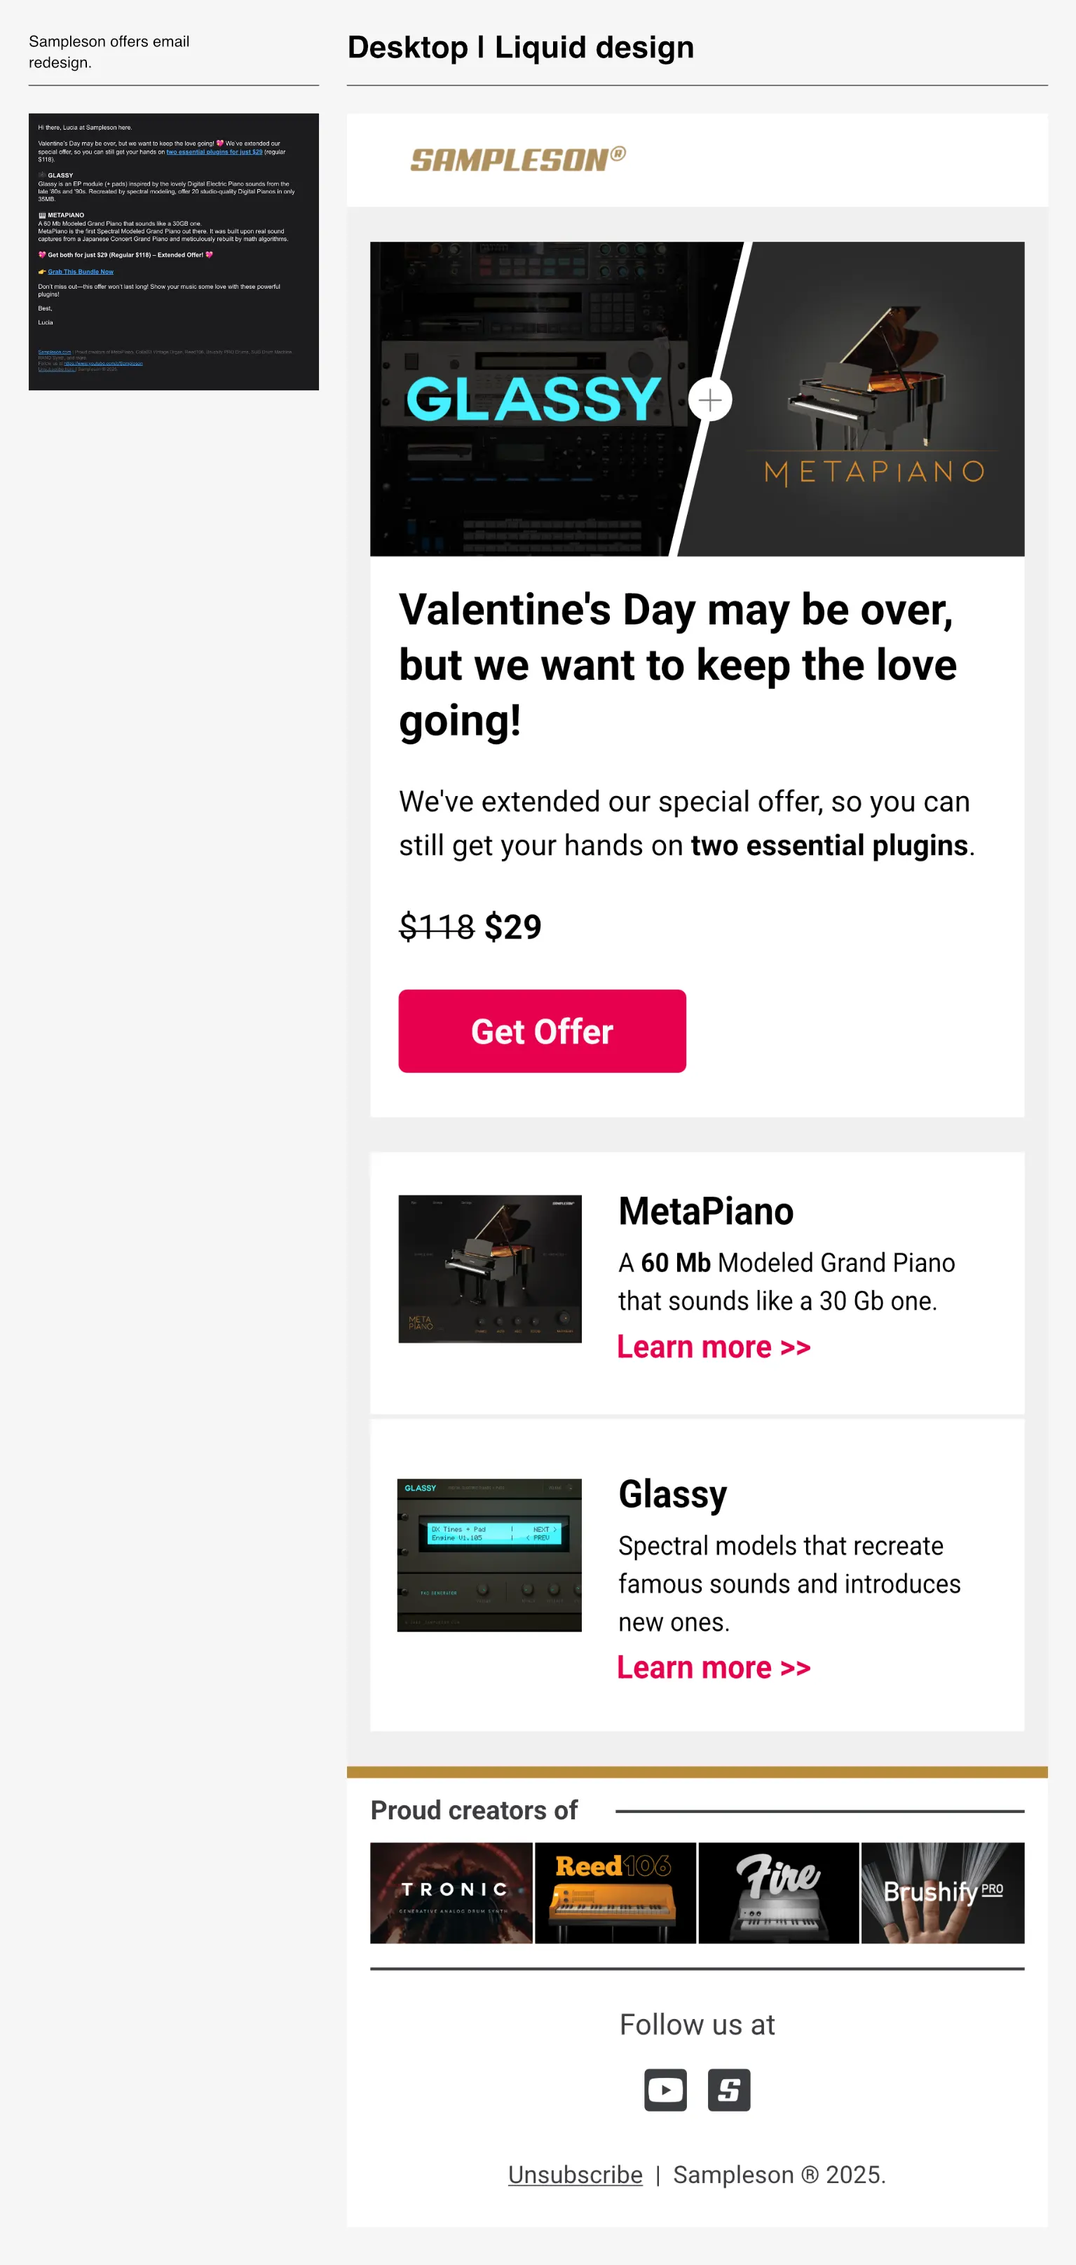Click the MetaPiano plugin screenshot
Image resolution: width=1076 pixels, height=2265 pixels.
coord(490,1268)
